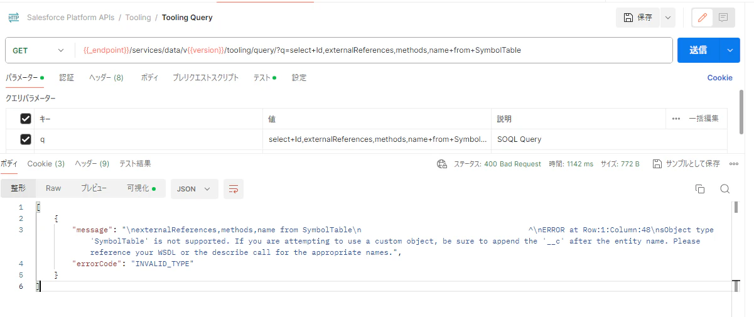The image size is (754, 317).
Task: Click the pencil edit mode icon
Action: 703,18
